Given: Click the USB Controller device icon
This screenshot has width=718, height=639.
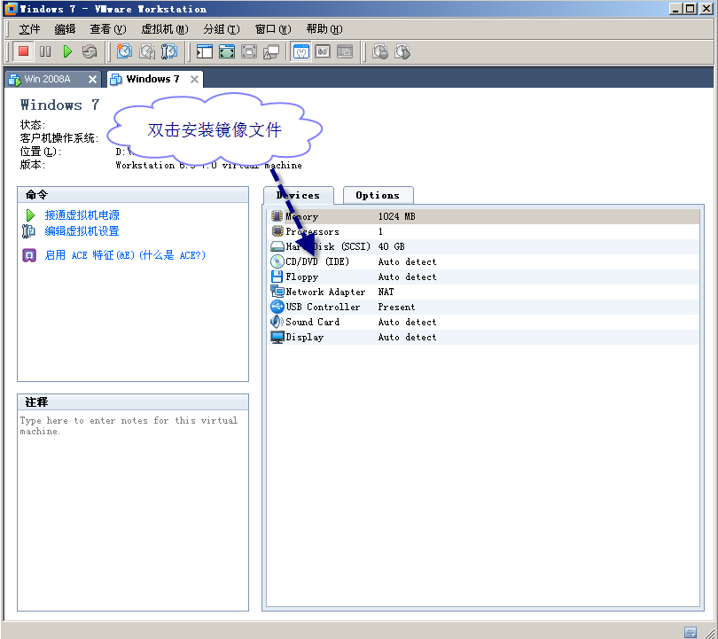Looking at the screenshot, I should [277, 307].
